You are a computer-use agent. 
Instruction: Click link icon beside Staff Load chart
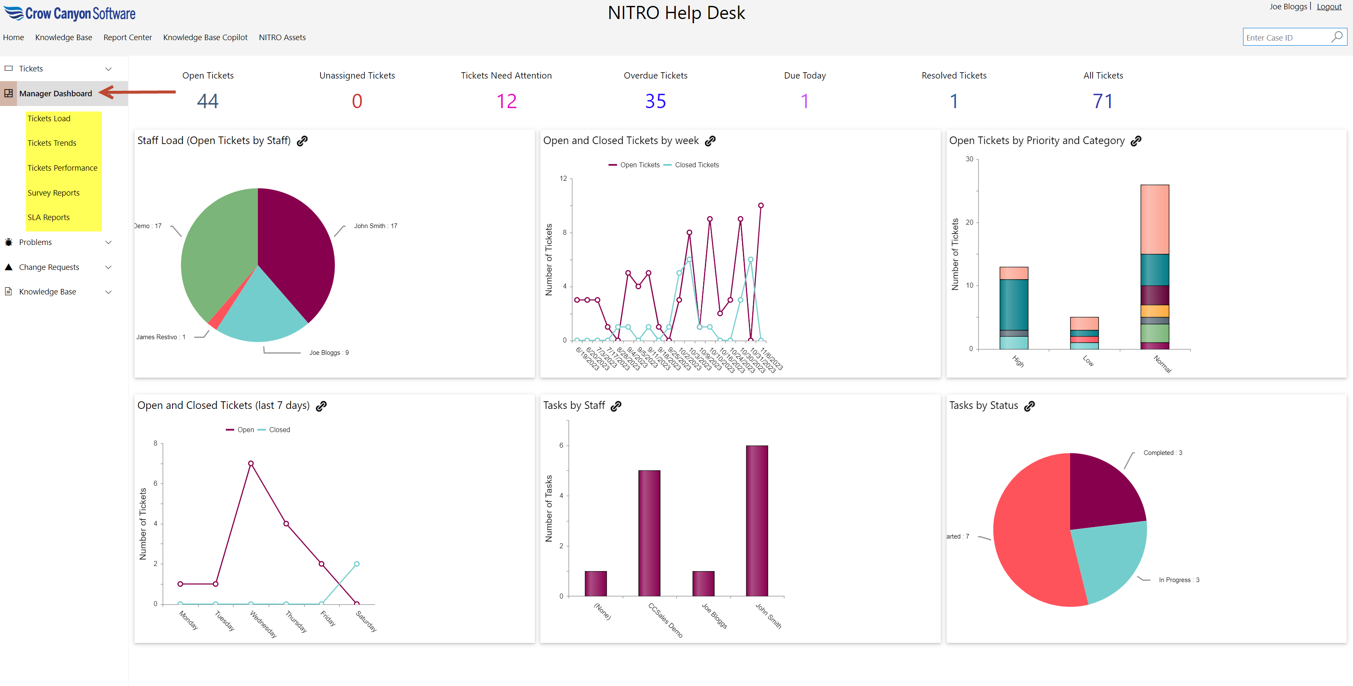click(x=302, y=141)
